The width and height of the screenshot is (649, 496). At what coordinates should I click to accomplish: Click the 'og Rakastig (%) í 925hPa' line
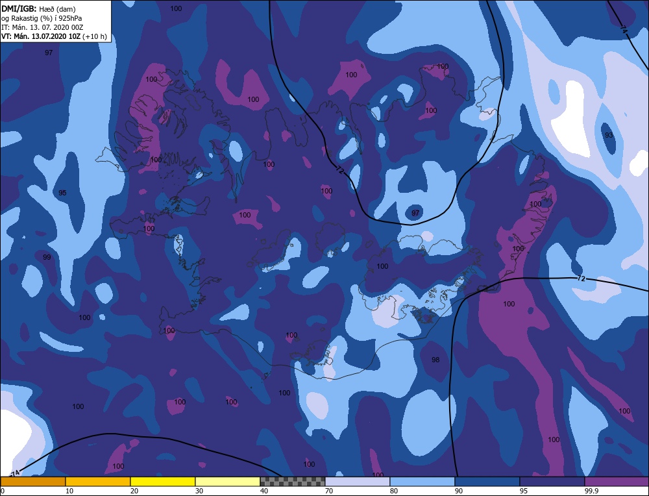coord(42,18)
